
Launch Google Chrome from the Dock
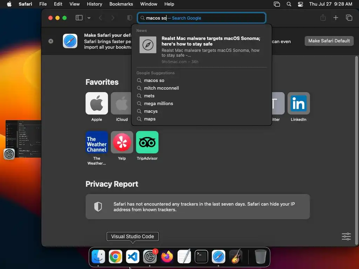point(115,256)
